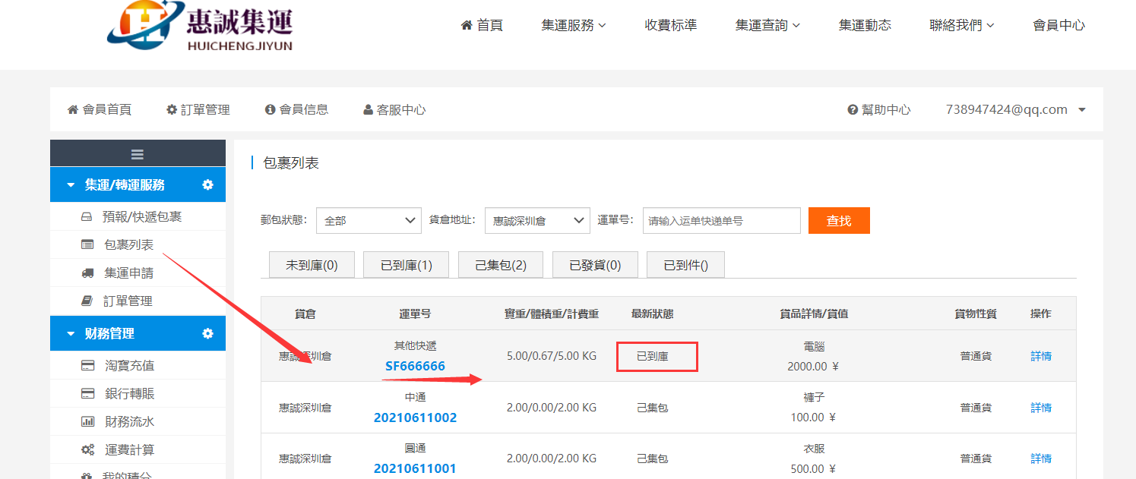This screenshot has height=479, width=1136.
Task: Click 詳情 for the 衣服 package
Action: pyautogui.click(x=1041, y=459)
